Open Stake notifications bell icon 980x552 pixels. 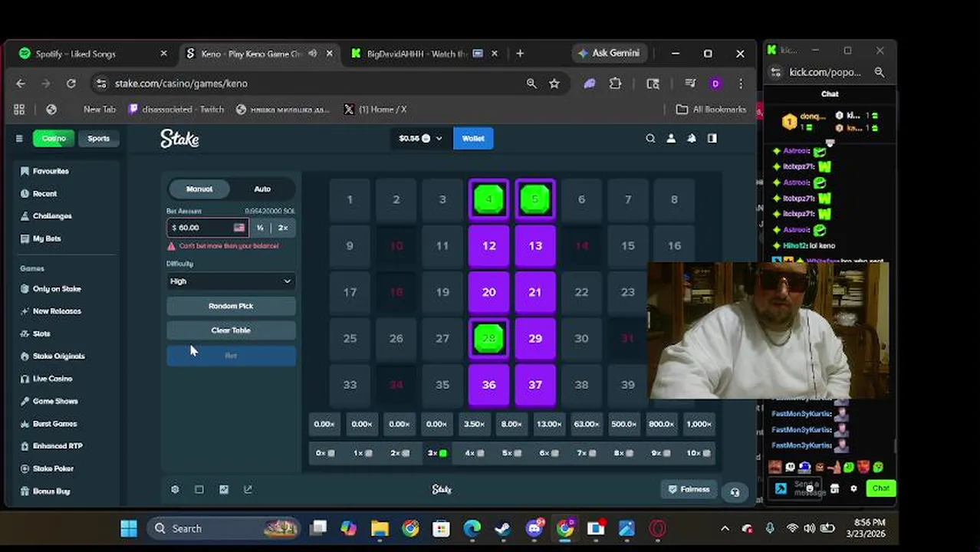[x=692, y=139]
